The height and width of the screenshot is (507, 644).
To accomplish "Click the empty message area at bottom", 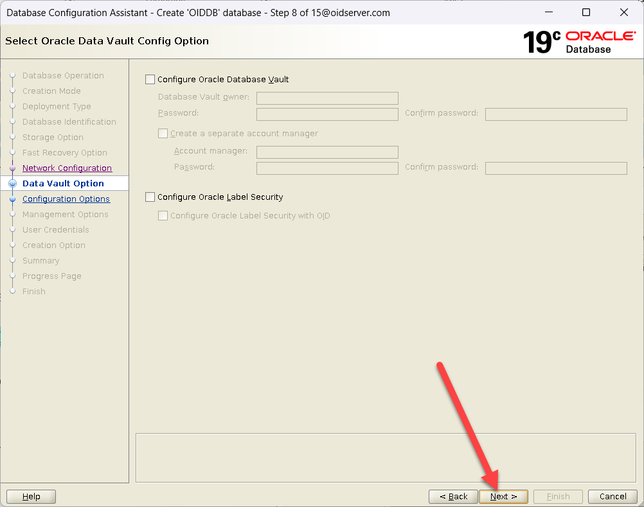I will pyautogui.click(x=386, y=458).
